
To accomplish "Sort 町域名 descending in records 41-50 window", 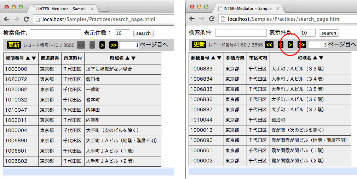I will pos(321,58).
